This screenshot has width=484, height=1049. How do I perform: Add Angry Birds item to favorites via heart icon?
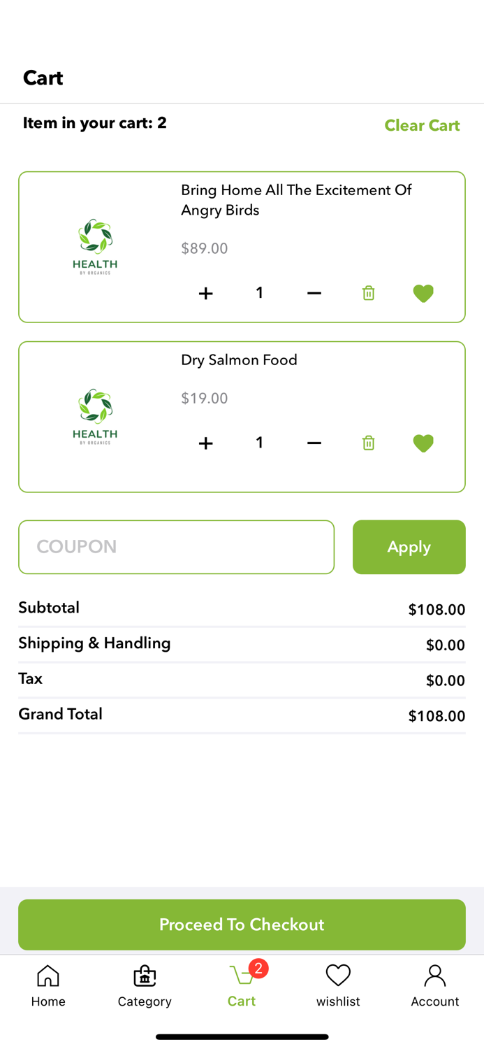coord(423,293)
